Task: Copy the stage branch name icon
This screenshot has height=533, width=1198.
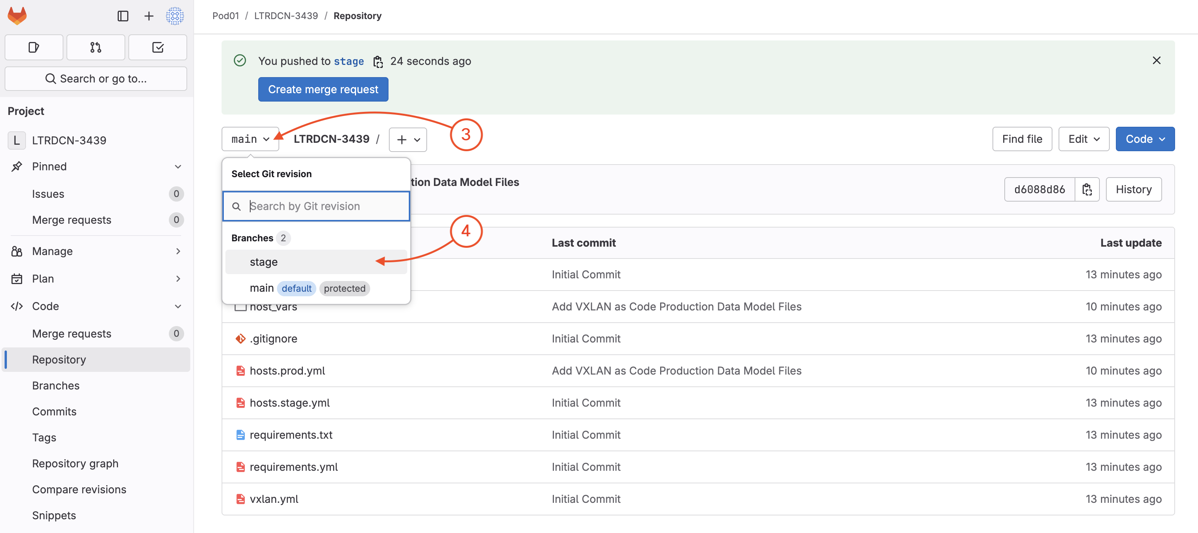Action: click(x=378, y=61)
